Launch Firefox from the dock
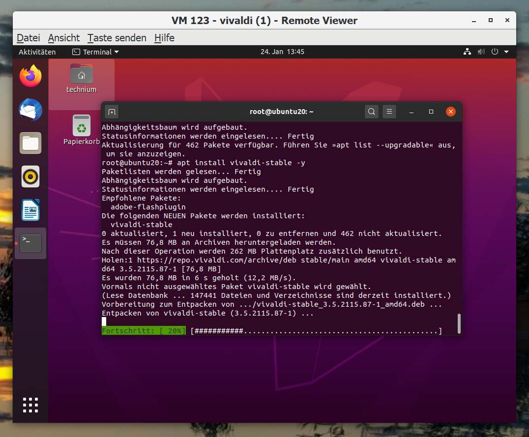Viewport: 529px width, 437px height. pos(30,77)
